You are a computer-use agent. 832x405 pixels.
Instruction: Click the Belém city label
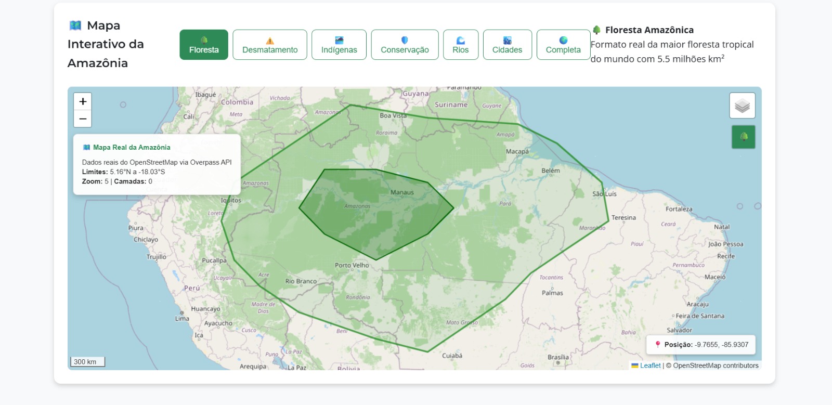(x=551, y=171)
